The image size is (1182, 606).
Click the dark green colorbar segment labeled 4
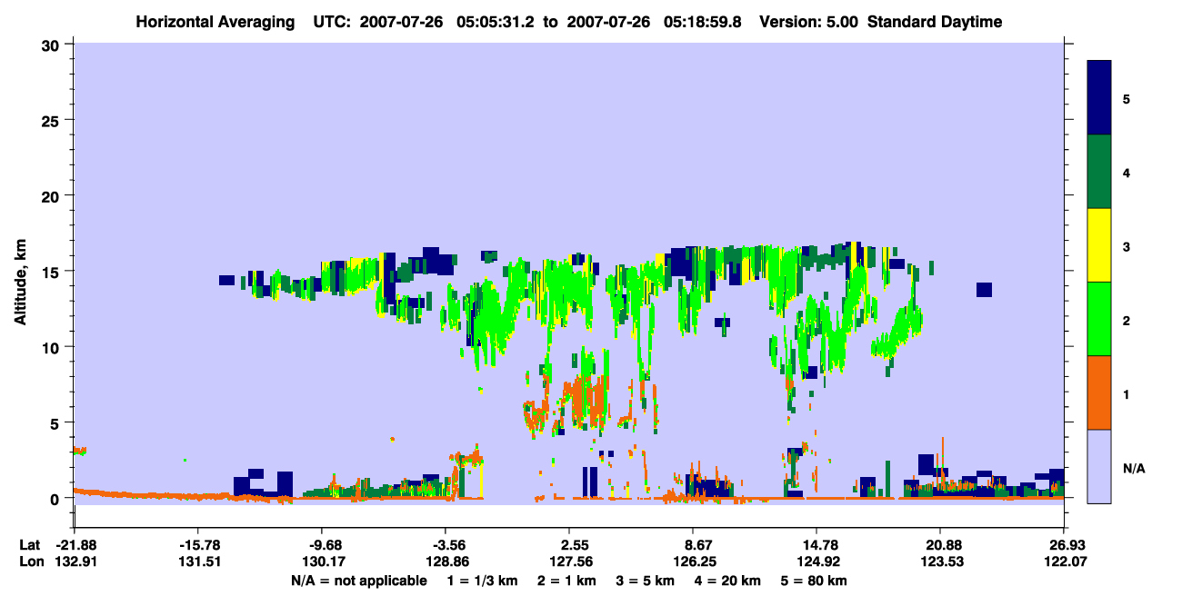tap(1099, 171)
